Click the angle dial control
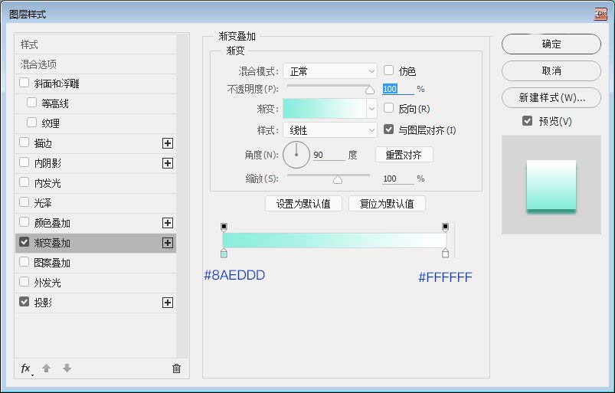This screenshot has height=393, width=615. point(296,155)
